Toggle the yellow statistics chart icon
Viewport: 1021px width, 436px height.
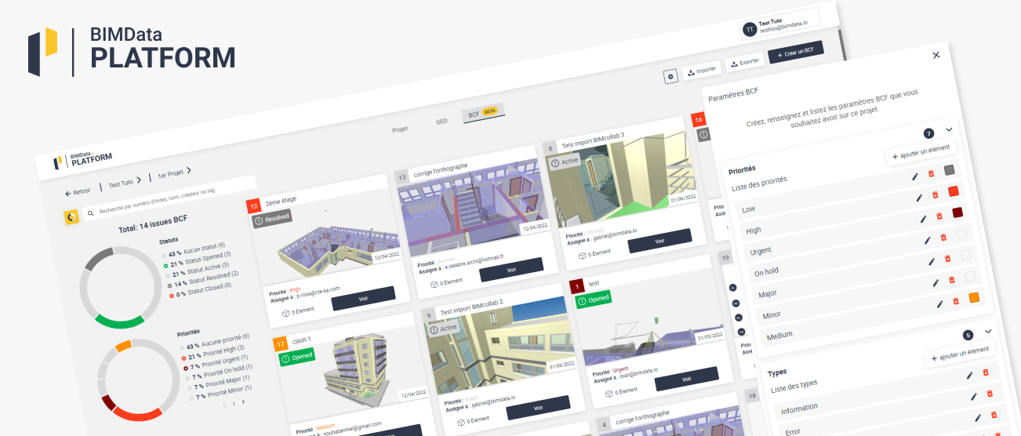point(71,216)
